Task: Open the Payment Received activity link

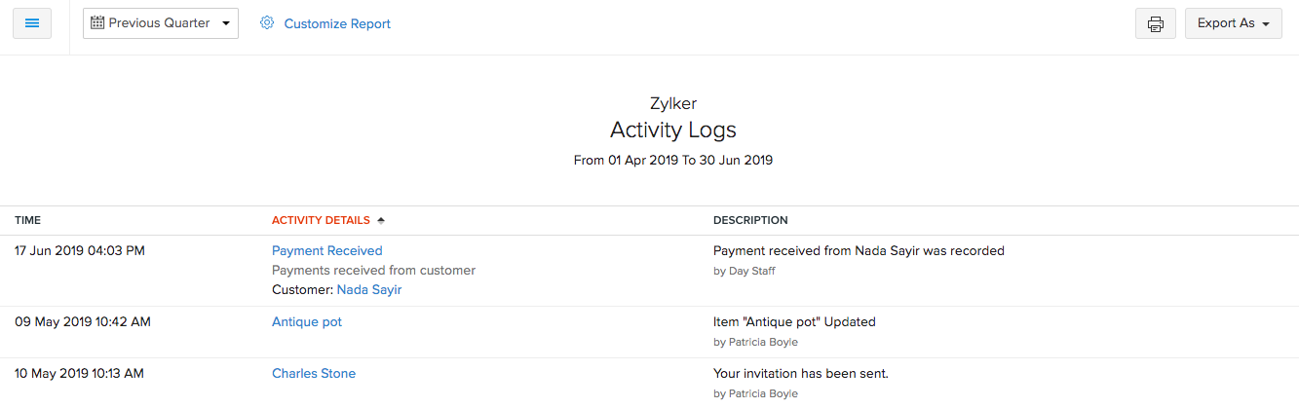Action: click(326, 250)
